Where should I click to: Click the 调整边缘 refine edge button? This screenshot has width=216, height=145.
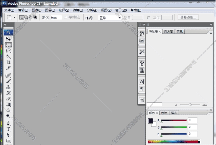click(x=189, y=17)
